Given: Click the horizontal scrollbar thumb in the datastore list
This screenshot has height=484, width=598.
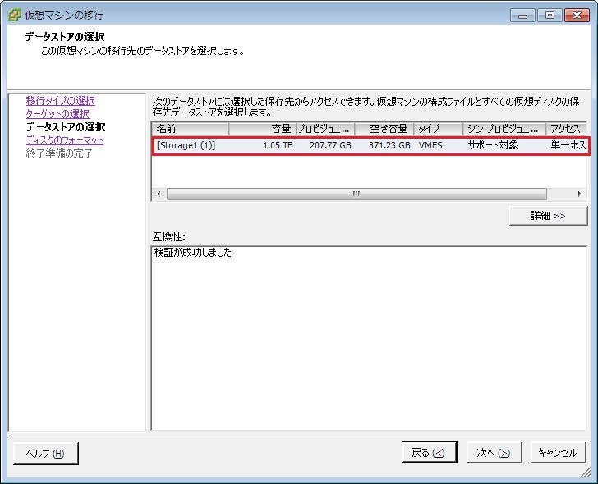Looking at the screenshot, I should 356,194.
